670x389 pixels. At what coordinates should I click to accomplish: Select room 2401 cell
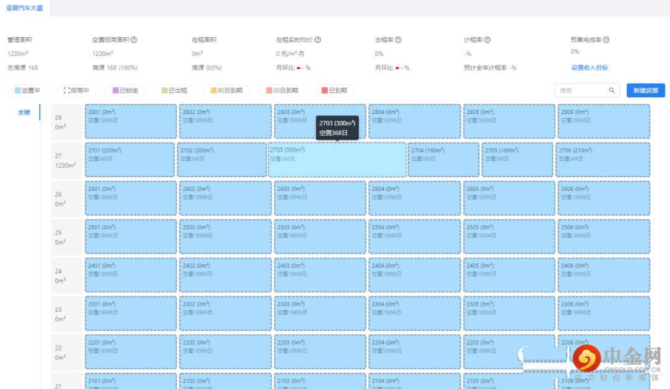coord(131,275)
